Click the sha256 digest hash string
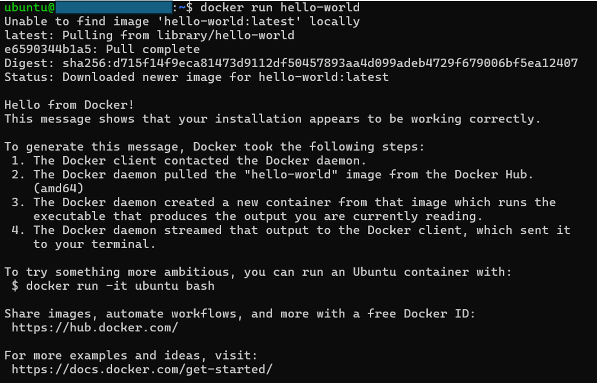Image resolution: width=597 pixels, height=383 pixels. coord(320,63)
